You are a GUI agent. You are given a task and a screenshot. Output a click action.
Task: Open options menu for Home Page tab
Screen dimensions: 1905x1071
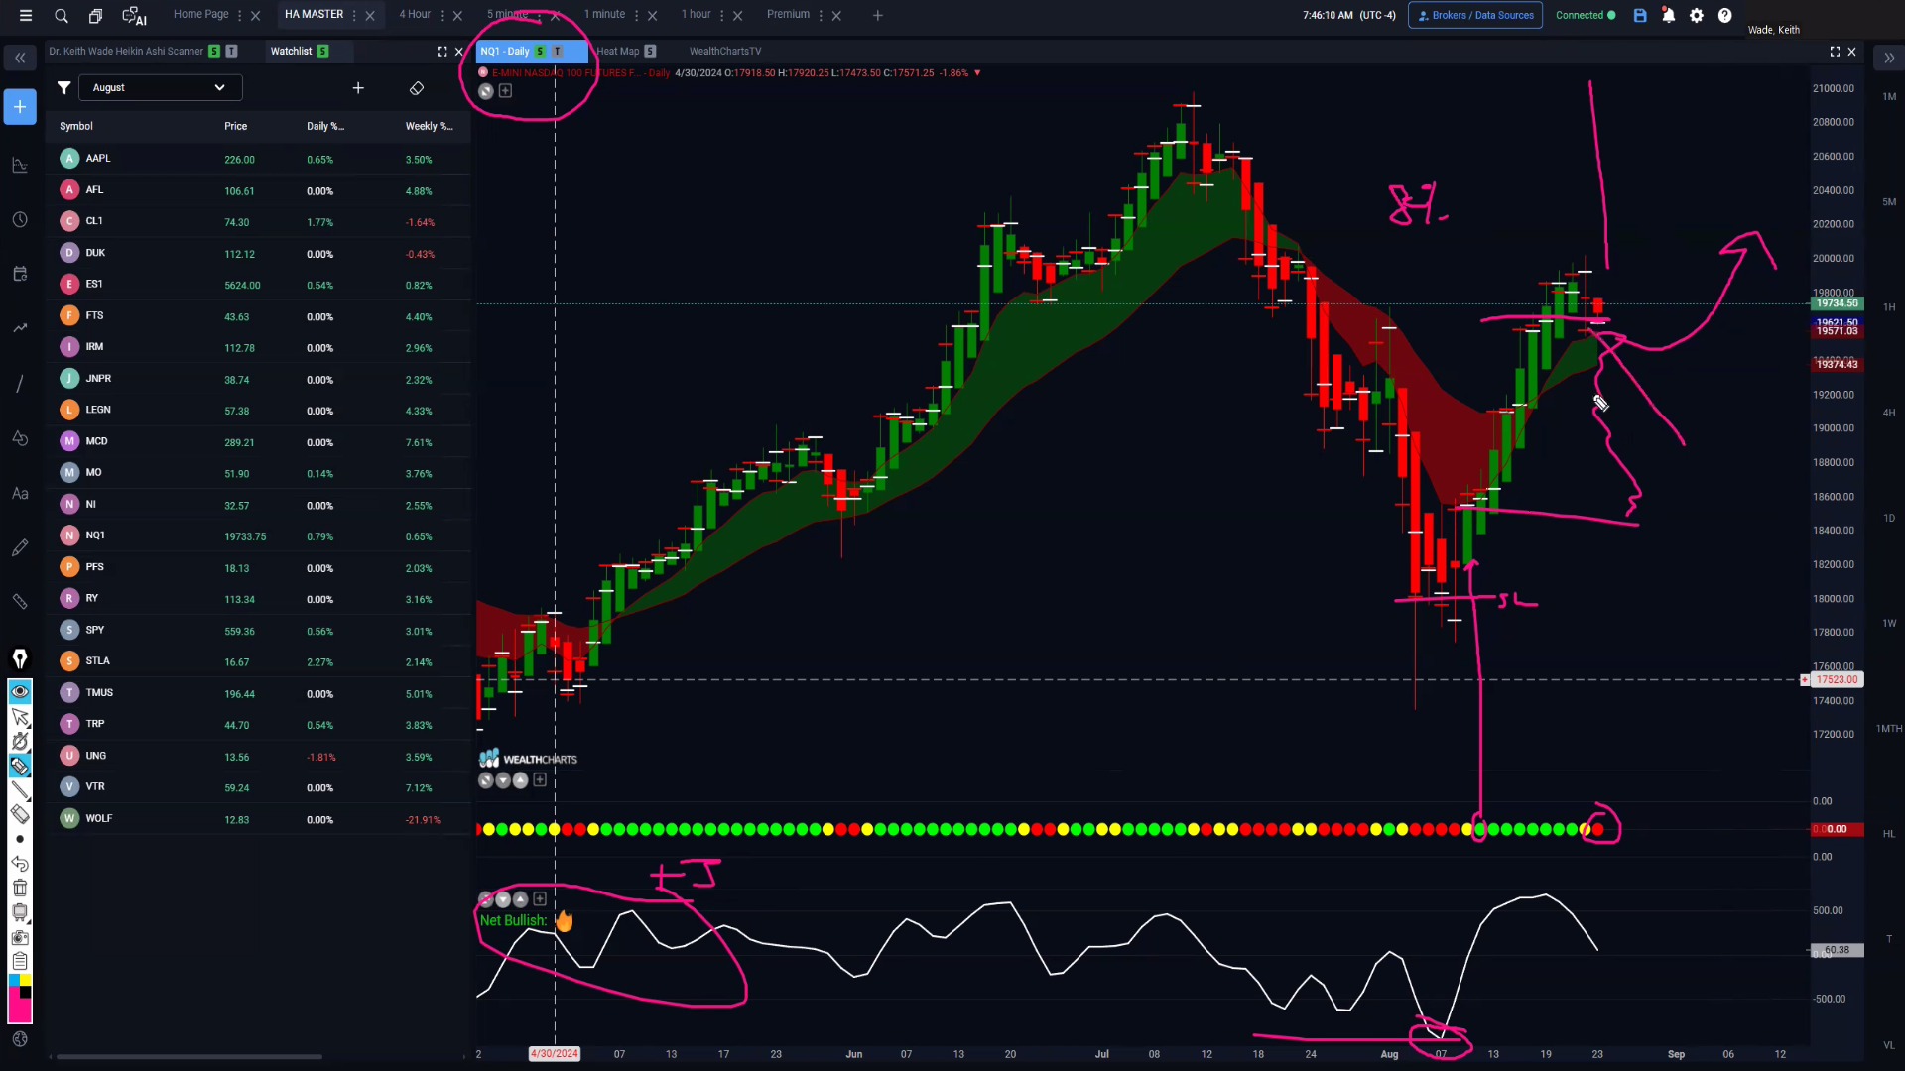click(x=239, y=15)
